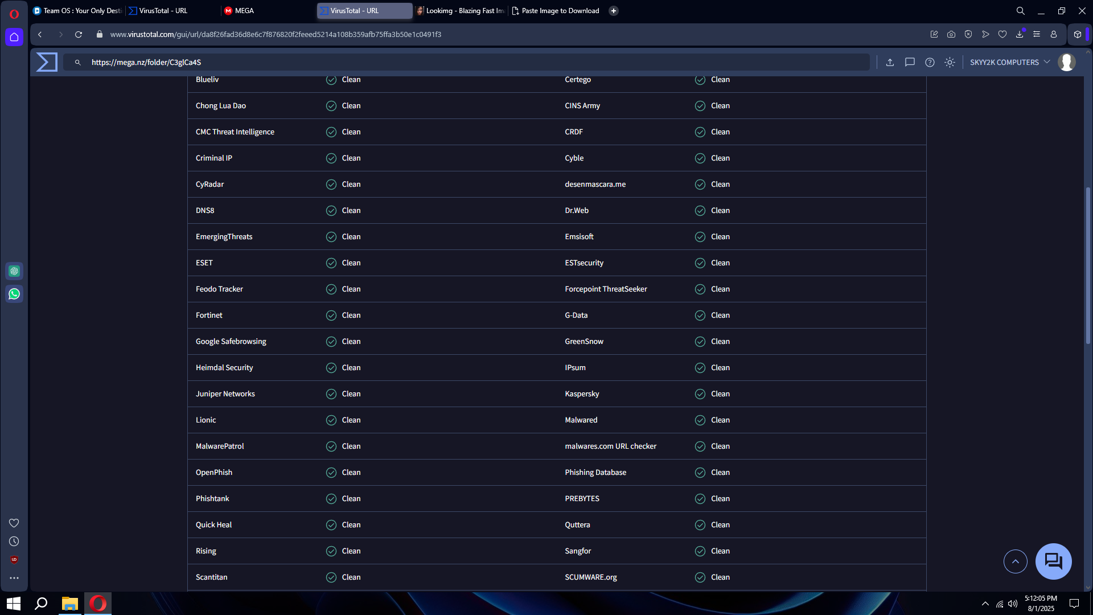Viewport: 1093px width, 615px height.
Task: Click the upload file icon
Action: [890, 63]
